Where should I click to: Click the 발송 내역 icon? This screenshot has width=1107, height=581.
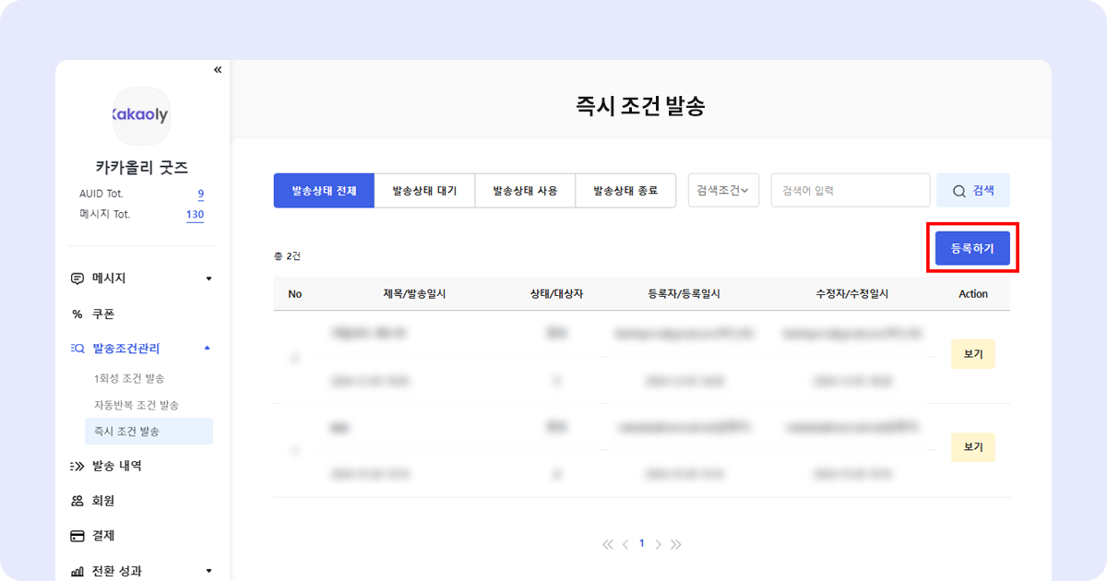77,467
